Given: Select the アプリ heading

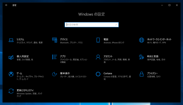Looking at the screenshot, I should click(x=63, y=57).
